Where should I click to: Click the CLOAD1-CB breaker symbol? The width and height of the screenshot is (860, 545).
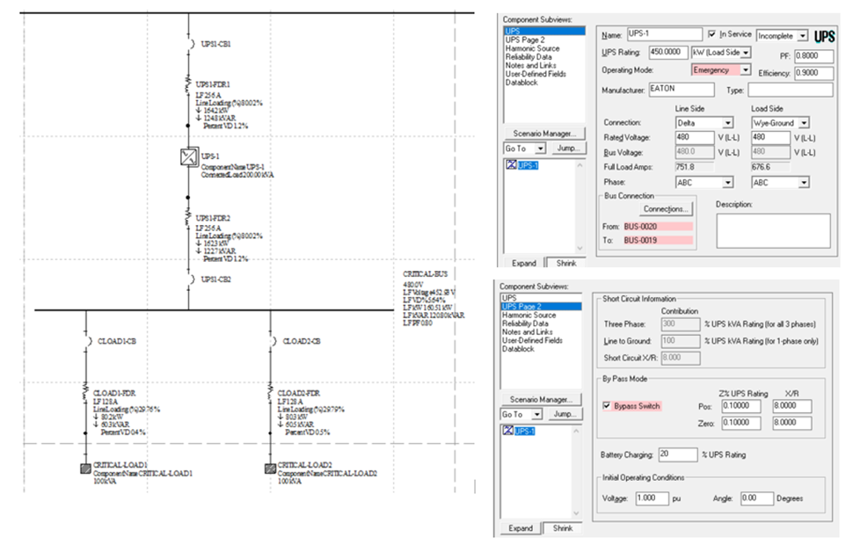click(x=86, y=340)
